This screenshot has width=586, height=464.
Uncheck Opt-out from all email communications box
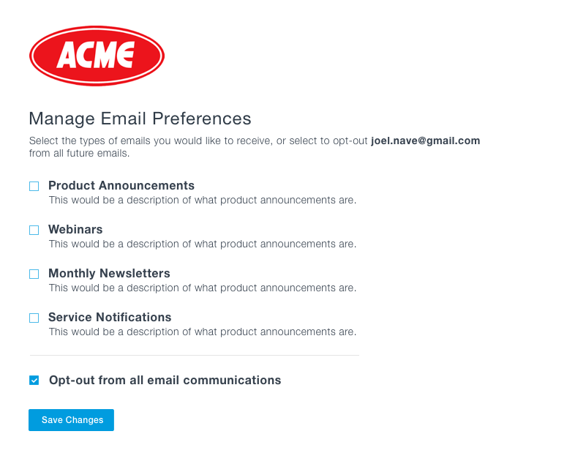(x=34, y=381)
